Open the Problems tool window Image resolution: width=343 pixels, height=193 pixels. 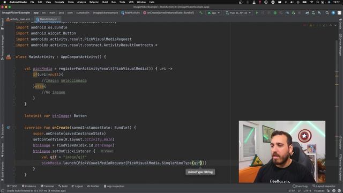click(29, 186)
